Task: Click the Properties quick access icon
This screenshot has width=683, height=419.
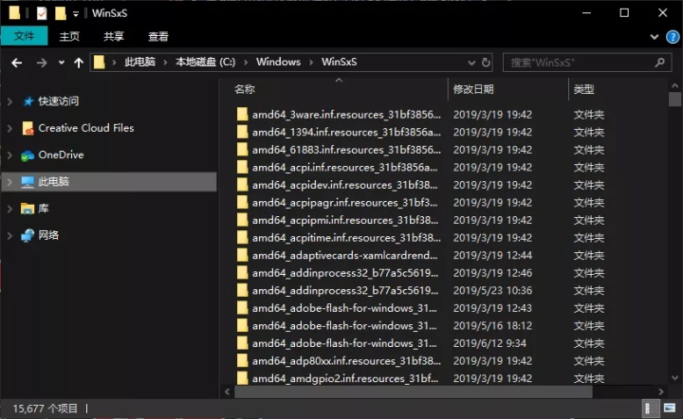Action: [x=42, y=13]
